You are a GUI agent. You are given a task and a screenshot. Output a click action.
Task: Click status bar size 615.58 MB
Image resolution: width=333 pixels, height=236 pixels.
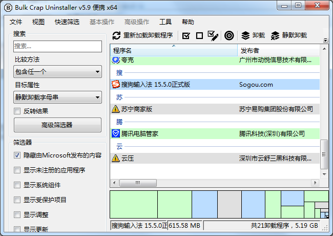[184, 225]
